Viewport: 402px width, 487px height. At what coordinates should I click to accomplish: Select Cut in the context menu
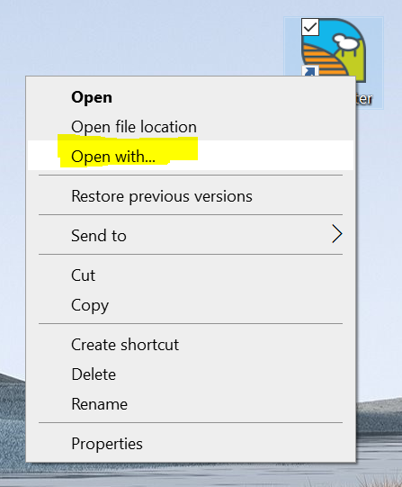point(191,275)
